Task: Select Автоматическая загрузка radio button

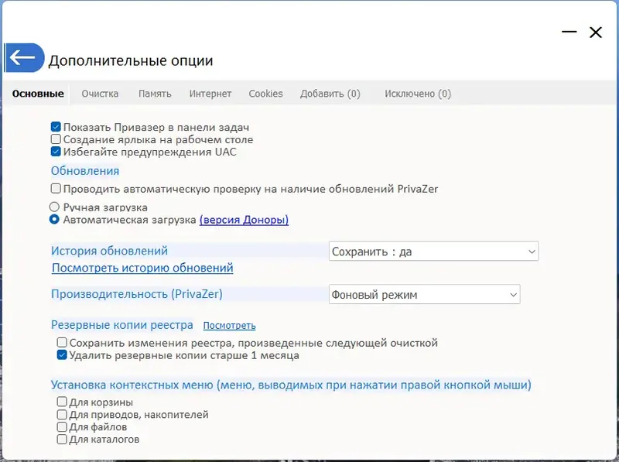Action: [x=54, y=219]
